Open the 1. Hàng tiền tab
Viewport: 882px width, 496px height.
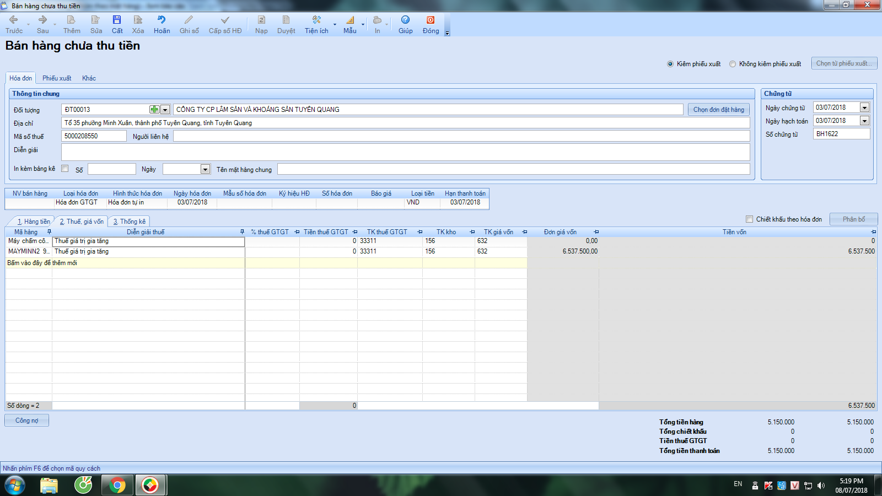(33, 222)
